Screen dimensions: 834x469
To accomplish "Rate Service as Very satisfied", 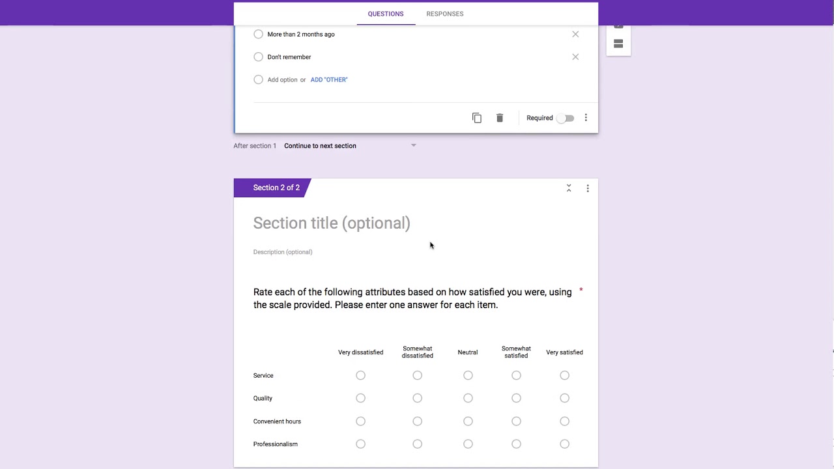I will pyautogui.click(x=564, y=375).
